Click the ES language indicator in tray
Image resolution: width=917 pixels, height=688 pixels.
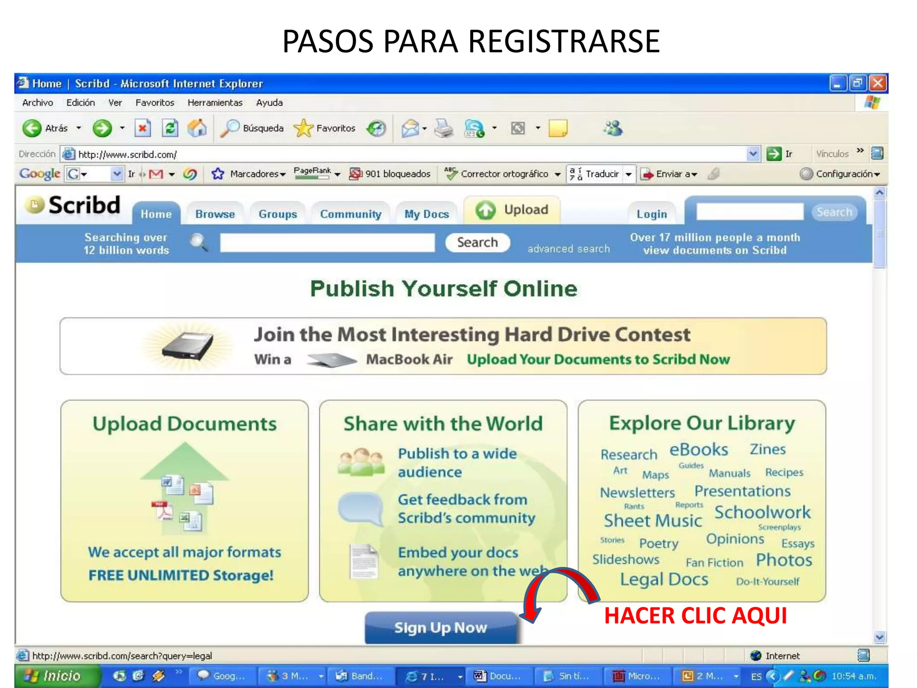[756, 676]
